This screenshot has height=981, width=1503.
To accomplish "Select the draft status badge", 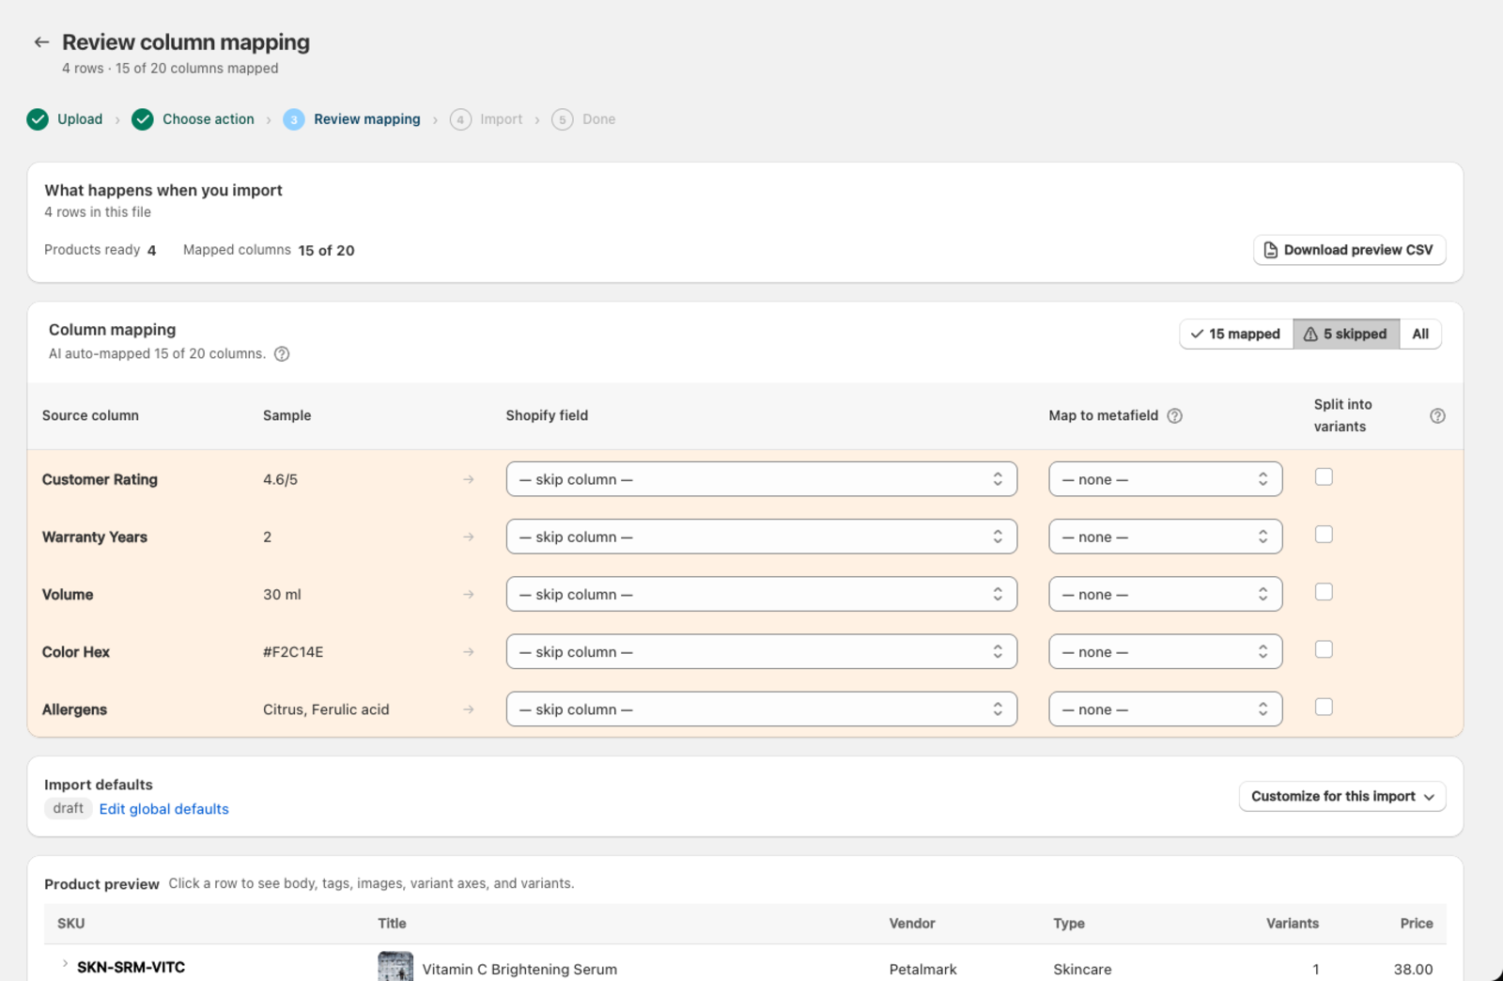I will tap(68, 808).
